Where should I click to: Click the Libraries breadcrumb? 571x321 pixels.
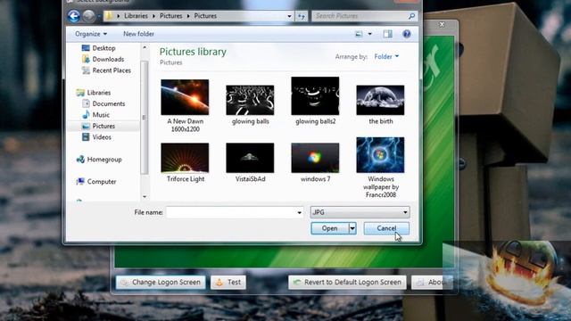[x=136, y=16]
